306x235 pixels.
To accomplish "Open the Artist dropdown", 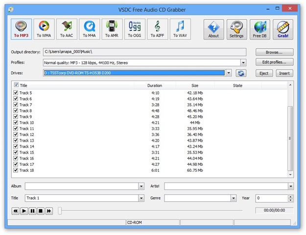I will (x=291, y=186).
